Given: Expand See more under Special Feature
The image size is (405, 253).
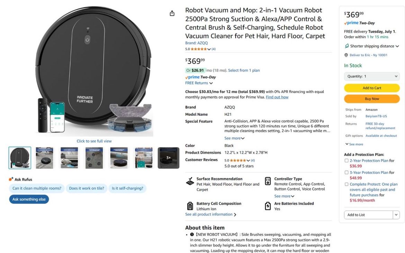Looking at the screenshot, I should coord(234,138).
